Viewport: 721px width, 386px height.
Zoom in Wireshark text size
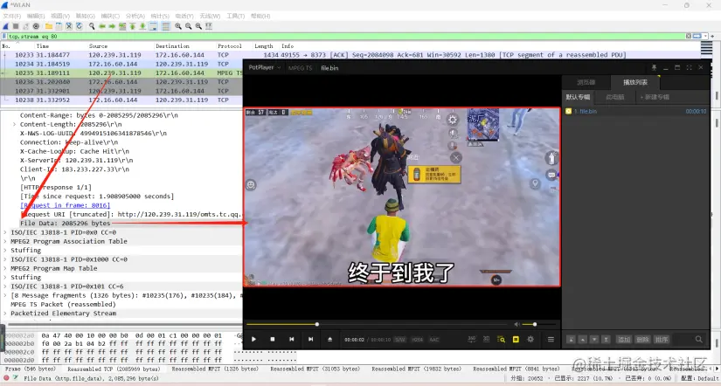tap(178, 26)
